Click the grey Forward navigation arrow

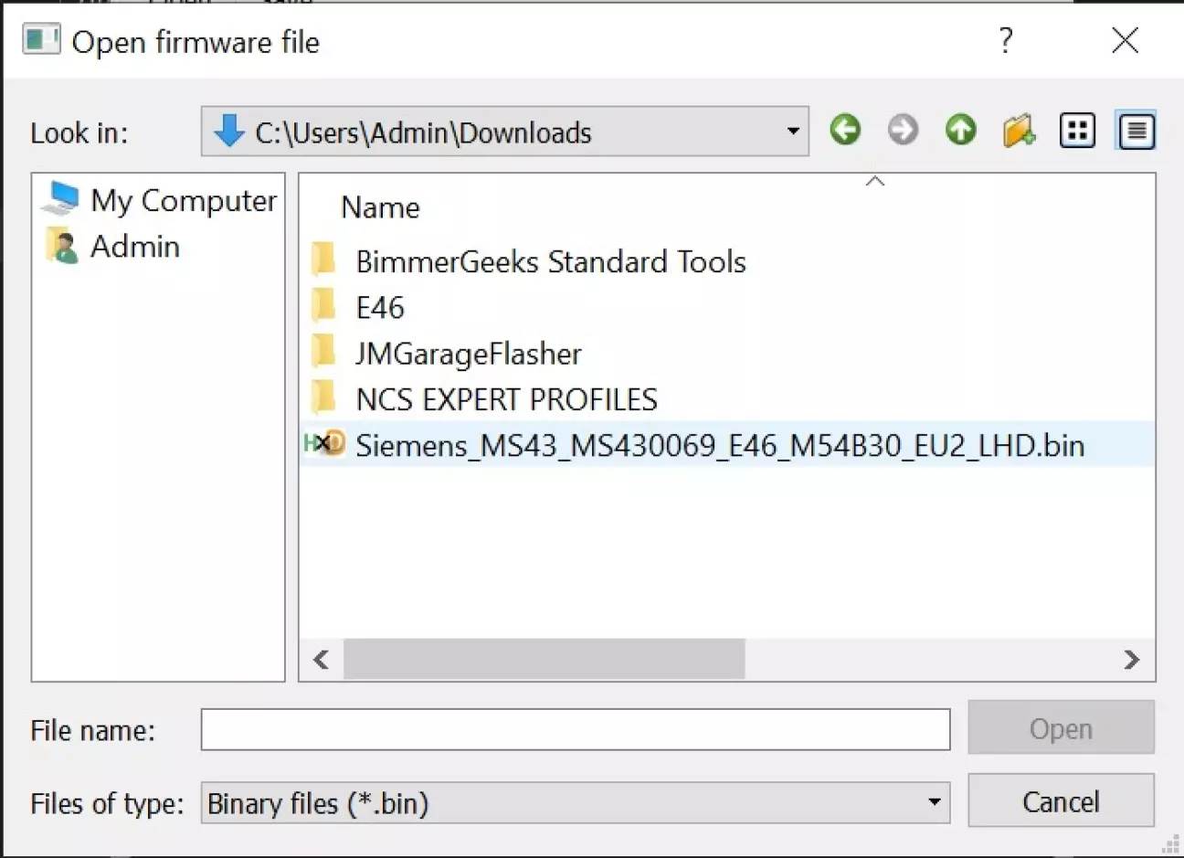tap(903, 131)
